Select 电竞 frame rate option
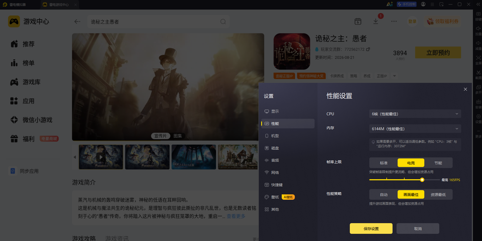 (411, 163)
